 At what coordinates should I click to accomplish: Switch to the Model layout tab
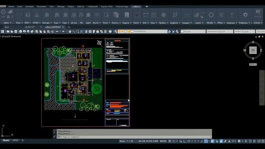pyautogui.click(x=6, y=140)
